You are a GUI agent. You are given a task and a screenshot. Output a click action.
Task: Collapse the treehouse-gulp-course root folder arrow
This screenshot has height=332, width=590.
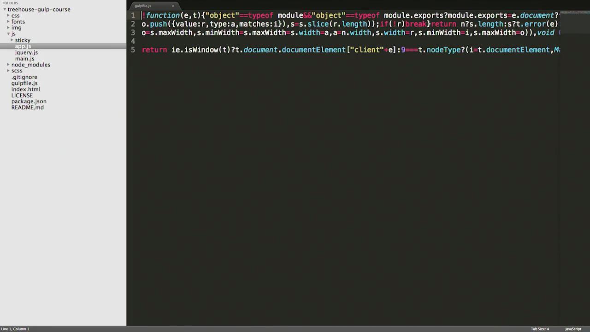click(x=5, y=9)
